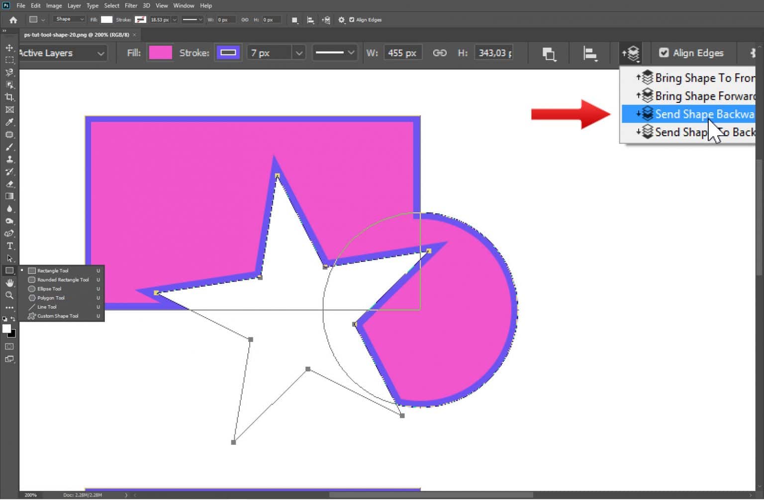Select the Custom Shape Tool from the flyout

pyautogui.click(x=56, y=316)
